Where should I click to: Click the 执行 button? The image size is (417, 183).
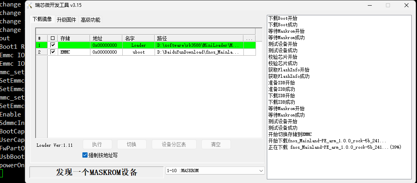pyautogui.click(x=97, y=144)
